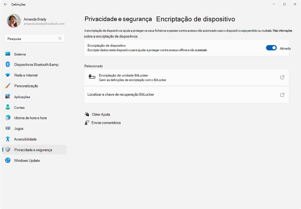Image resolution: width=301 pixels, height=209 pixels.
Task: Click the Rede e Internet wifi icon
Action: coord(8,75)
